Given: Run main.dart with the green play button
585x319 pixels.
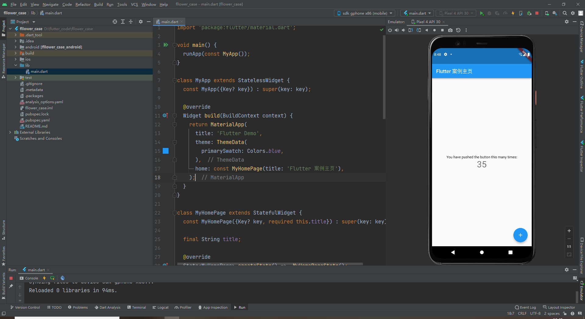Looking at the screenshot, I should click(482, 13).
